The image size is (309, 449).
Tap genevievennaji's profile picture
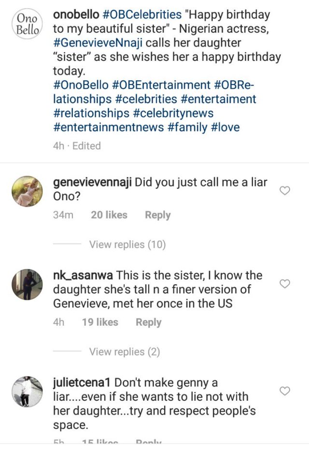pyautogui.click(x=27, y=191)
